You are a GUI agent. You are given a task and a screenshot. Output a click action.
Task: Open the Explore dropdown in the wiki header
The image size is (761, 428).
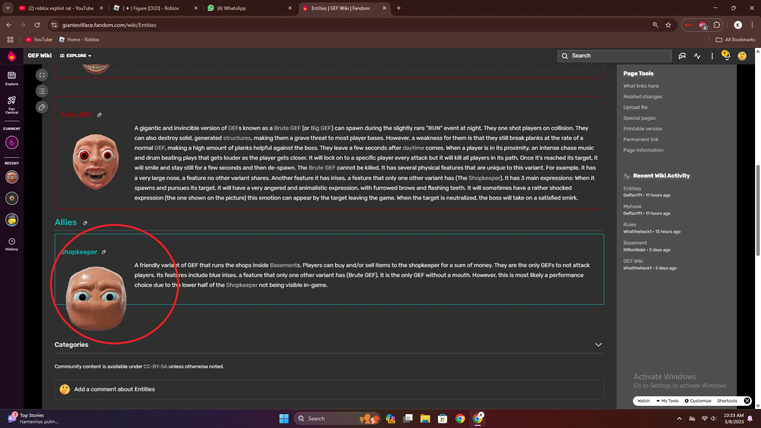point(75,55)
